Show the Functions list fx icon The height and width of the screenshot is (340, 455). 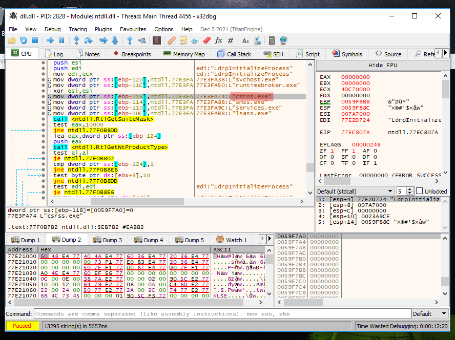(218, 40)
